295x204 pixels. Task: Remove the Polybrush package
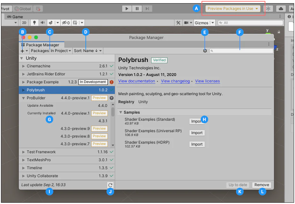pos(262,185)
